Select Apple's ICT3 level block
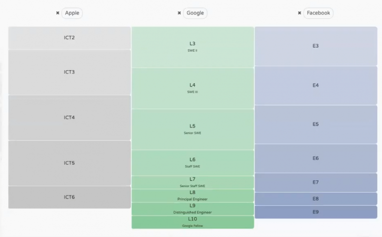 click(x=69, y=72)
